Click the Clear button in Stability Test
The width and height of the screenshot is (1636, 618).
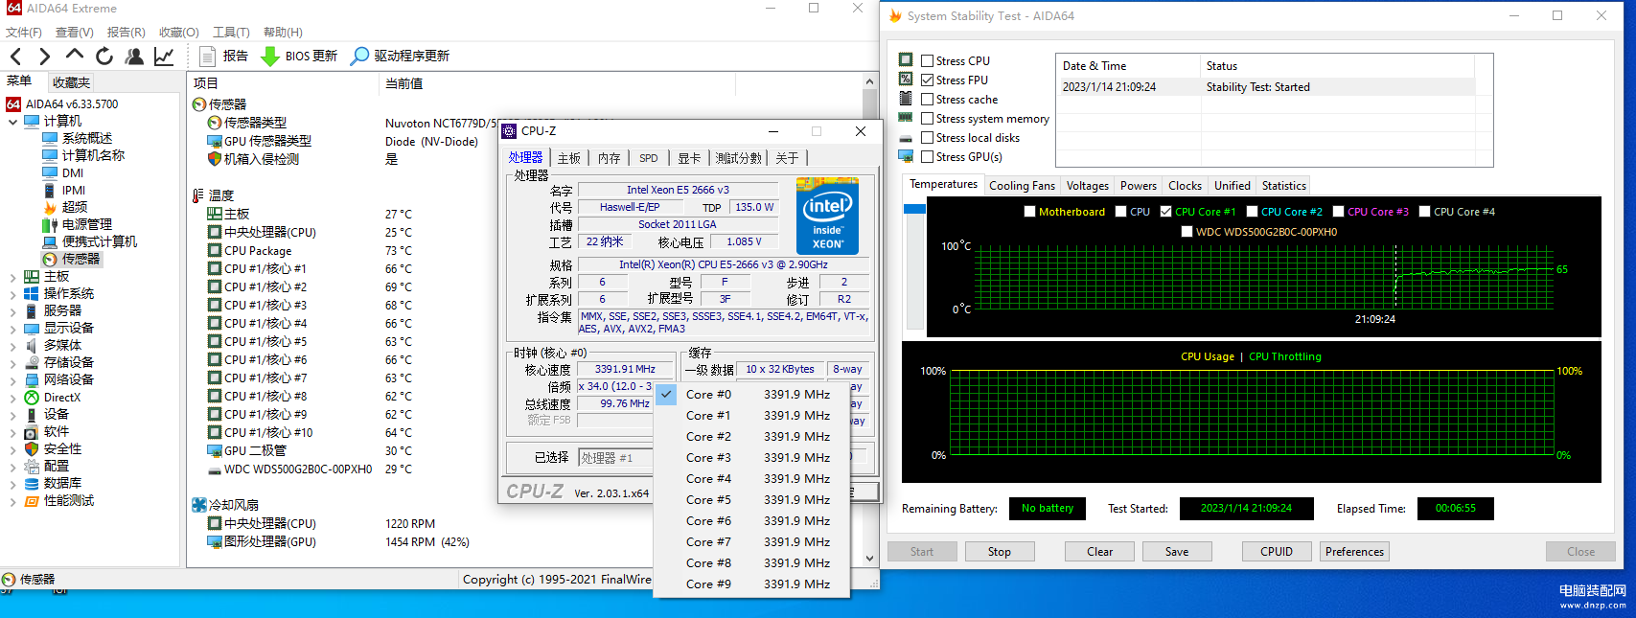[1100, 552]
